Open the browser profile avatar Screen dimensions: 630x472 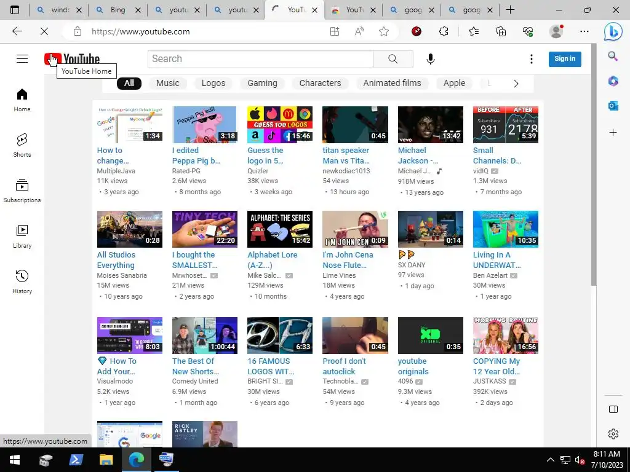[x=556, y=31]
